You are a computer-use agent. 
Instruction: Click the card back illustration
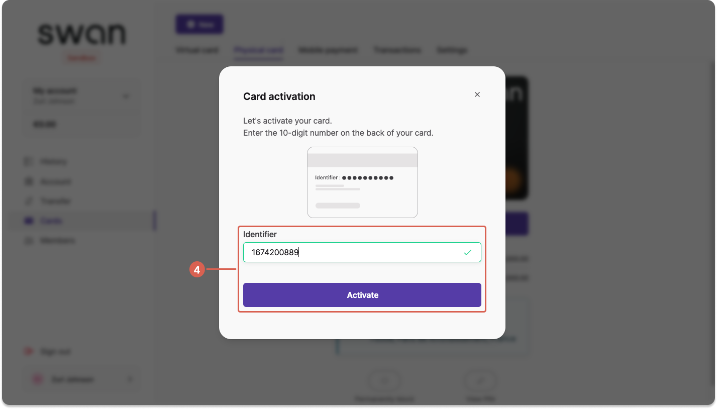[362, 182]
